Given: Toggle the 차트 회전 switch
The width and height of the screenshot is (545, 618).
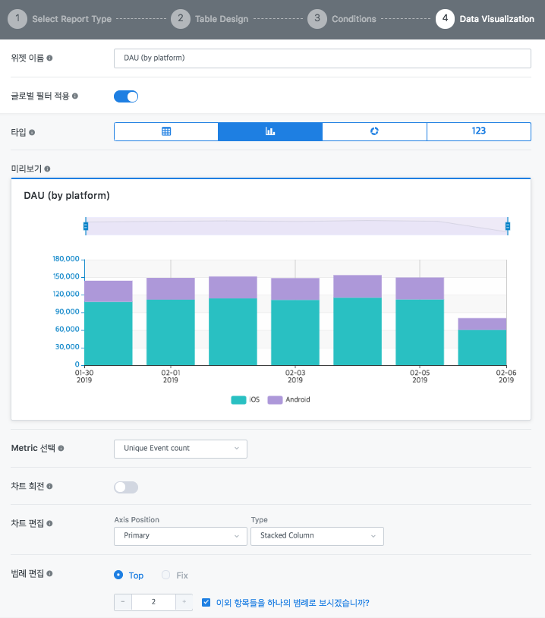Looking at the screenshot, I should [x=126, y=487].
